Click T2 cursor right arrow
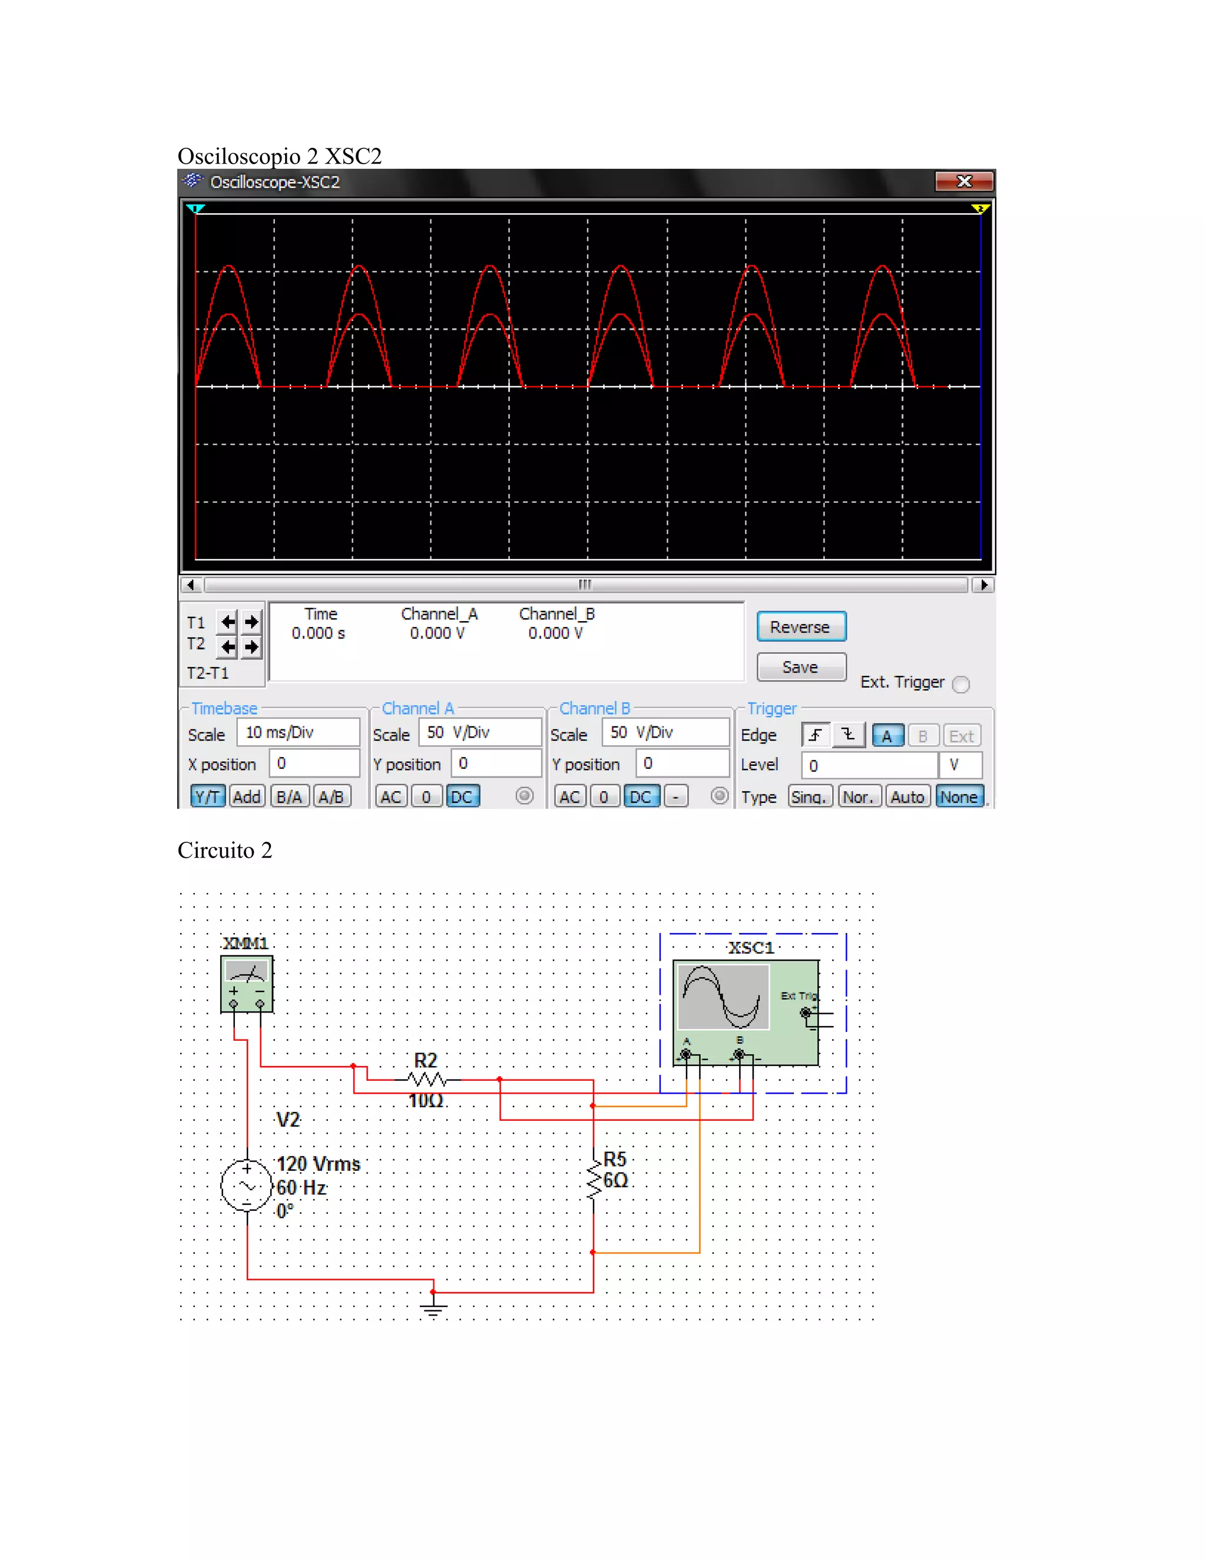The width and height of the screenshot is (1206, 1560). point(251,647)
